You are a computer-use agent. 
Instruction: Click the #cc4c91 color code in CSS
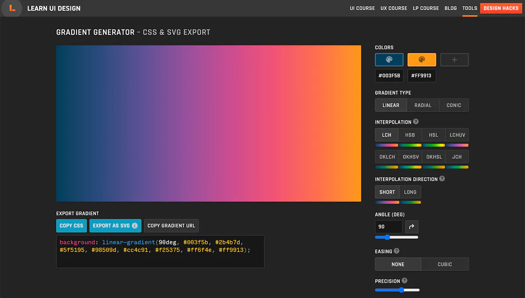[136, 250]
